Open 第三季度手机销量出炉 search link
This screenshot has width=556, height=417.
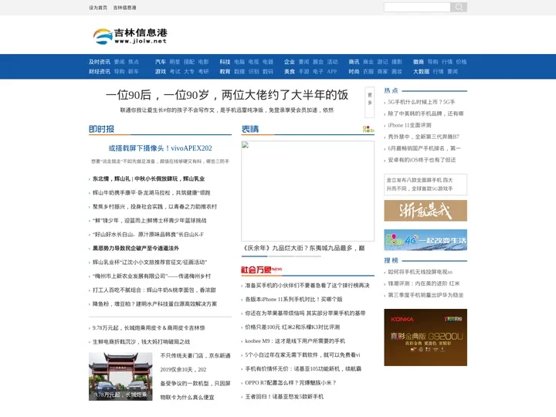pos(425,295)
